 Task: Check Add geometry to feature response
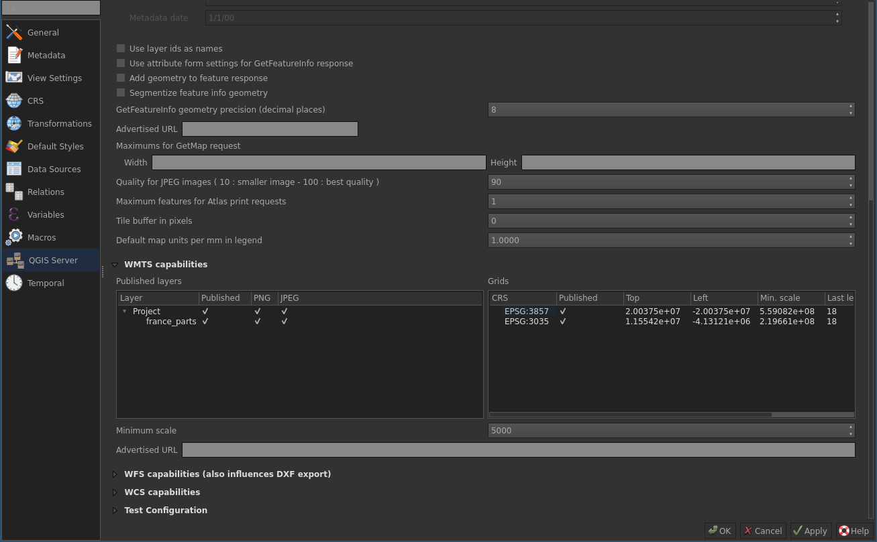(x=121, y=78)
